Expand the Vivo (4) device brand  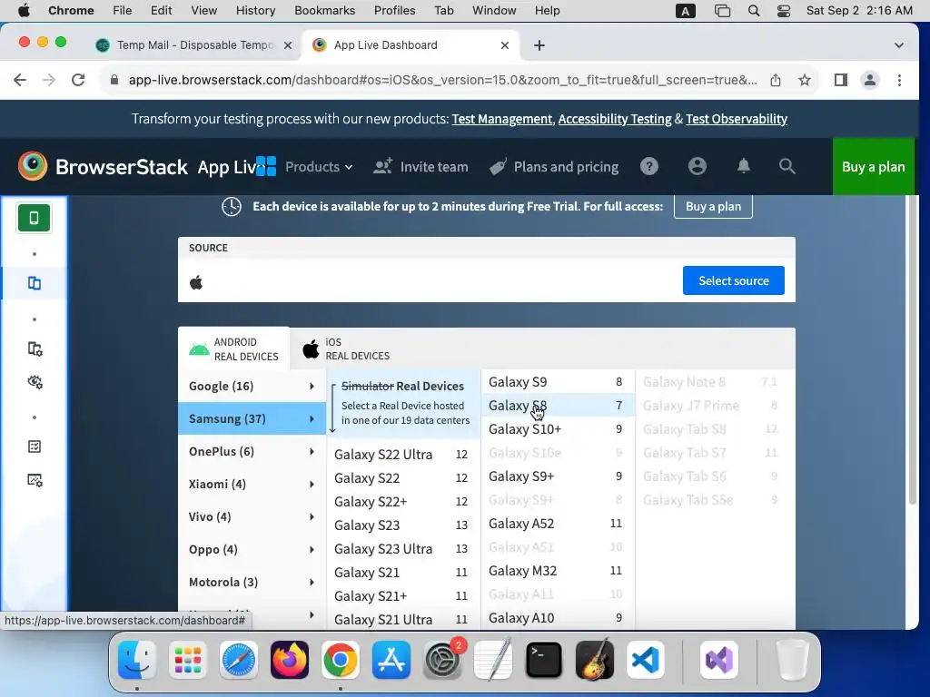[252, 516]
